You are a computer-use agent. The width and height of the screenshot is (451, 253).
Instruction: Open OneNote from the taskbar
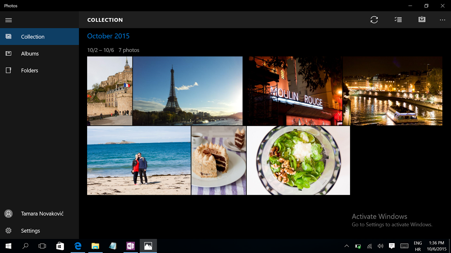point(131,246)
